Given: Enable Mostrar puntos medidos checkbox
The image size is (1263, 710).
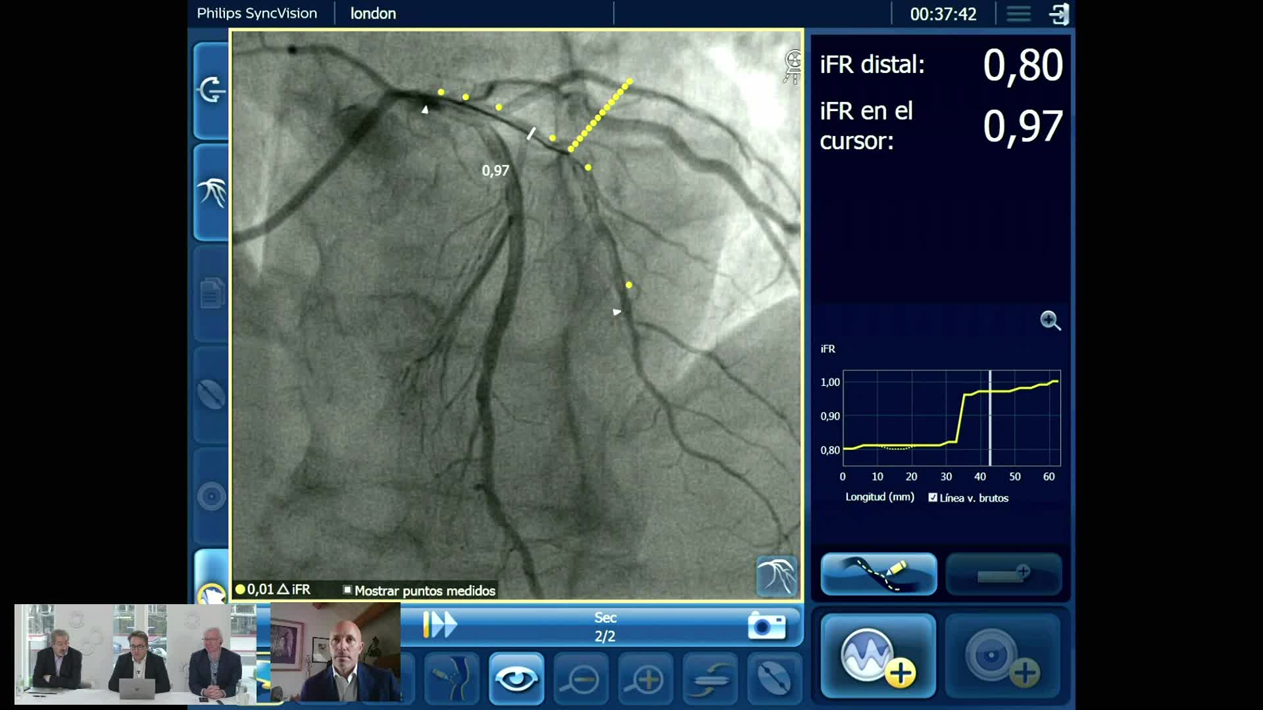Looking at the screenshot, I should (x=347, y=590).
